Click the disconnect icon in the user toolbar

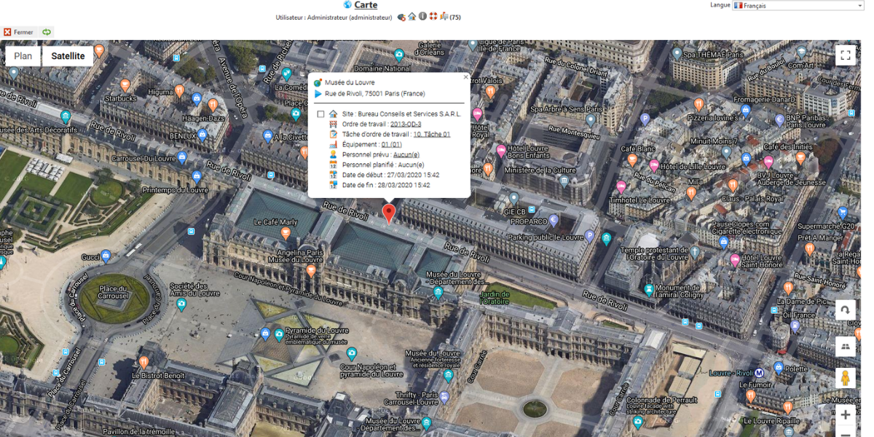401,17
